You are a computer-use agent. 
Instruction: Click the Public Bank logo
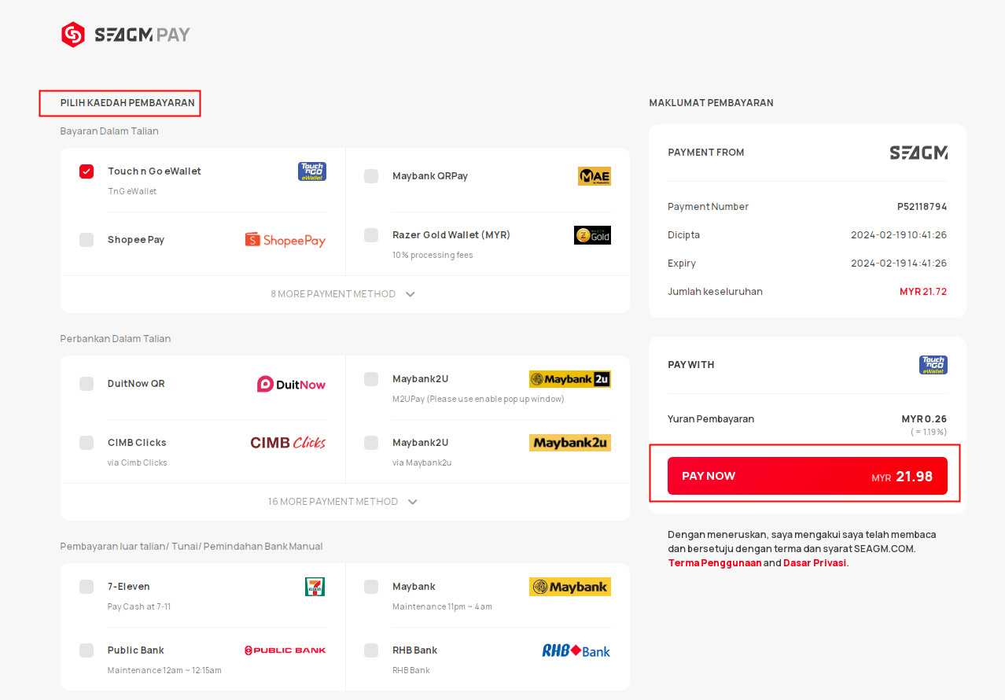coord(285,650)
